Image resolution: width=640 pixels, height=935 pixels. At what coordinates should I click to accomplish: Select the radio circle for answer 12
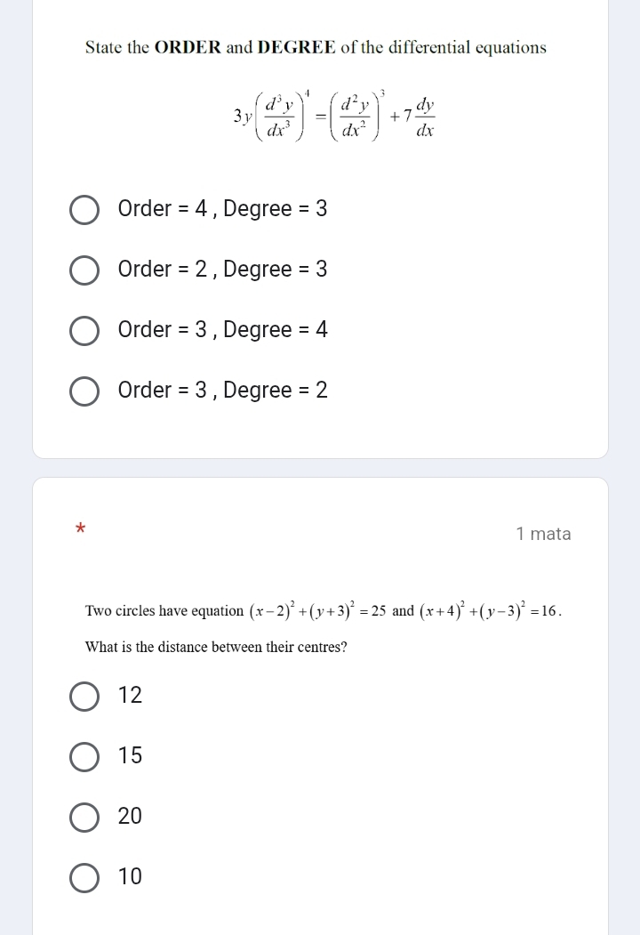[x=84, y=697]
